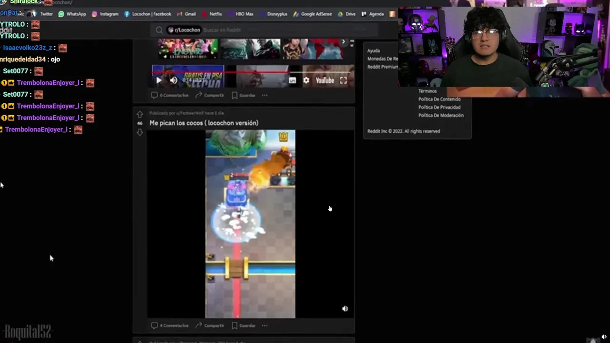Enter fullscreen on the YouTube player
This screenshot has width=610, height=343.
tap(343, 81)
